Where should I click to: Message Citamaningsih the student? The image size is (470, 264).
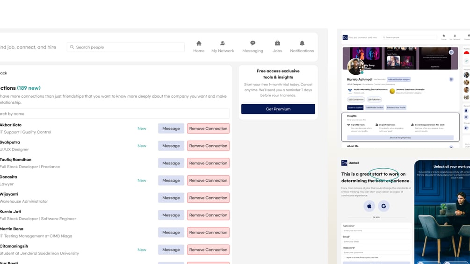tap(171, 250)
